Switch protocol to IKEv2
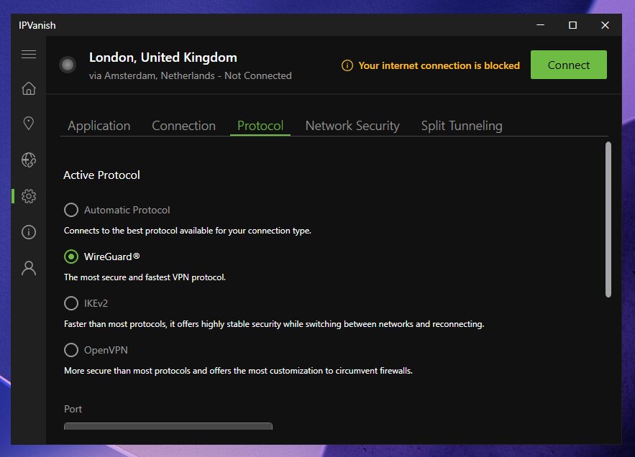The width and height of the screenshot is (635, 457). [x=71, y=303]
